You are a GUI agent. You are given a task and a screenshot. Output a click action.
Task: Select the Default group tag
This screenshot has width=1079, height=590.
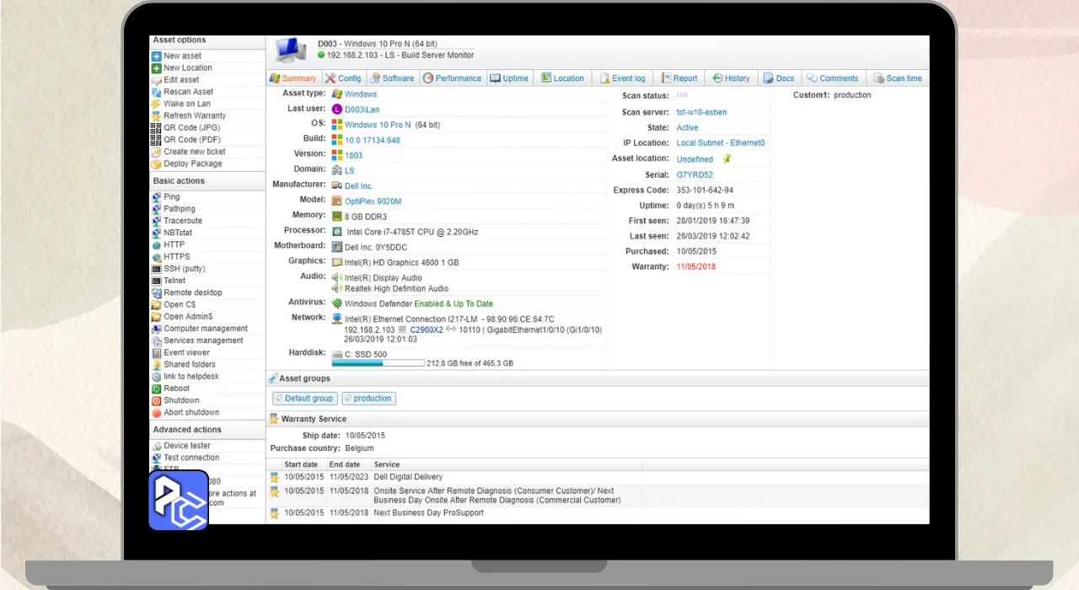coord(304,399)
